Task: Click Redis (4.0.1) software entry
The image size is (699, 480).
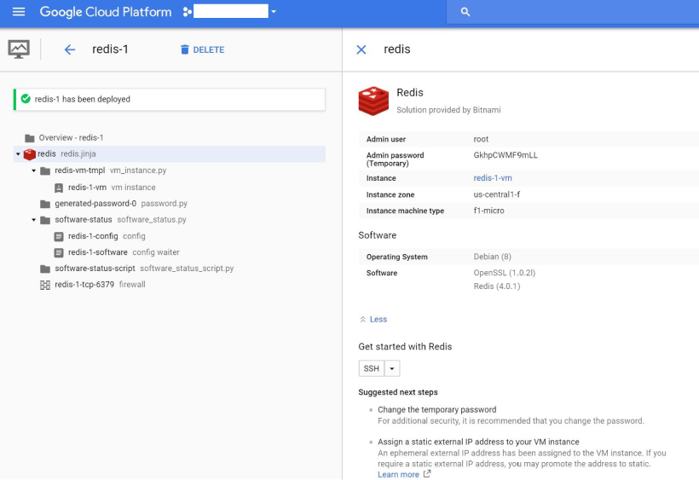Action: tap(497, 286)
